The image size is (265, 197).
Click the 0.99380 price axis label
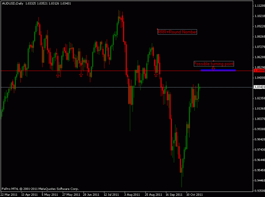(259, 129)
